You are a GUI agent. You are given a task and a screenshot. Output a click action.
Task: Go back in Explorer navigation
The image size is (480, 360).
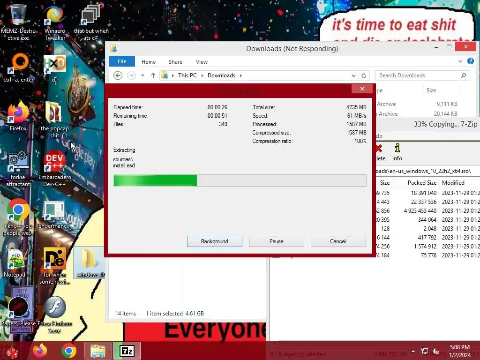pos(118,75)
